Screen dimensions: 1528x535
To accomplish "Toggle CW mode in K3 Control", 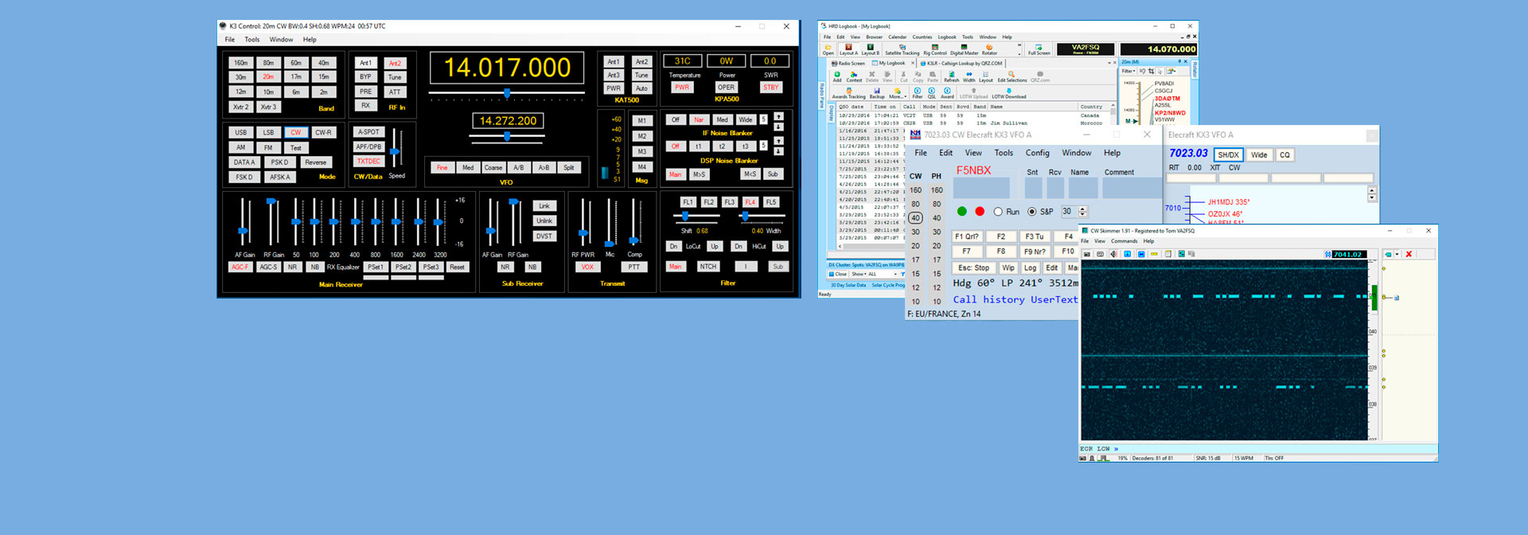I will pyautogui.click(x=295, y=132).
